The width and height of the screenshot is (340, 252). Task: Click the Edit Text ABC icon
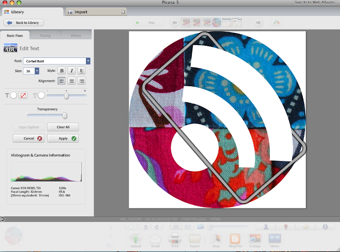click(x=11, y=48)
